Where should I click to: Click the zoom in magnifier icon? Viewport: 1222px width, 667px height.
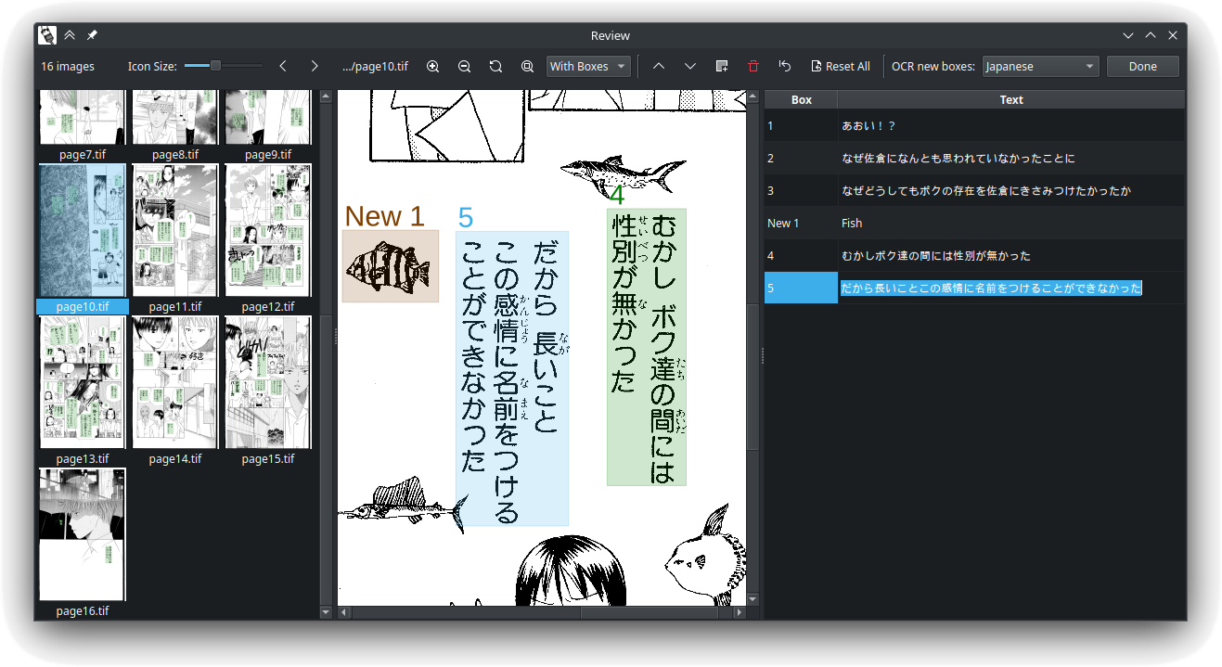[432, 67]
